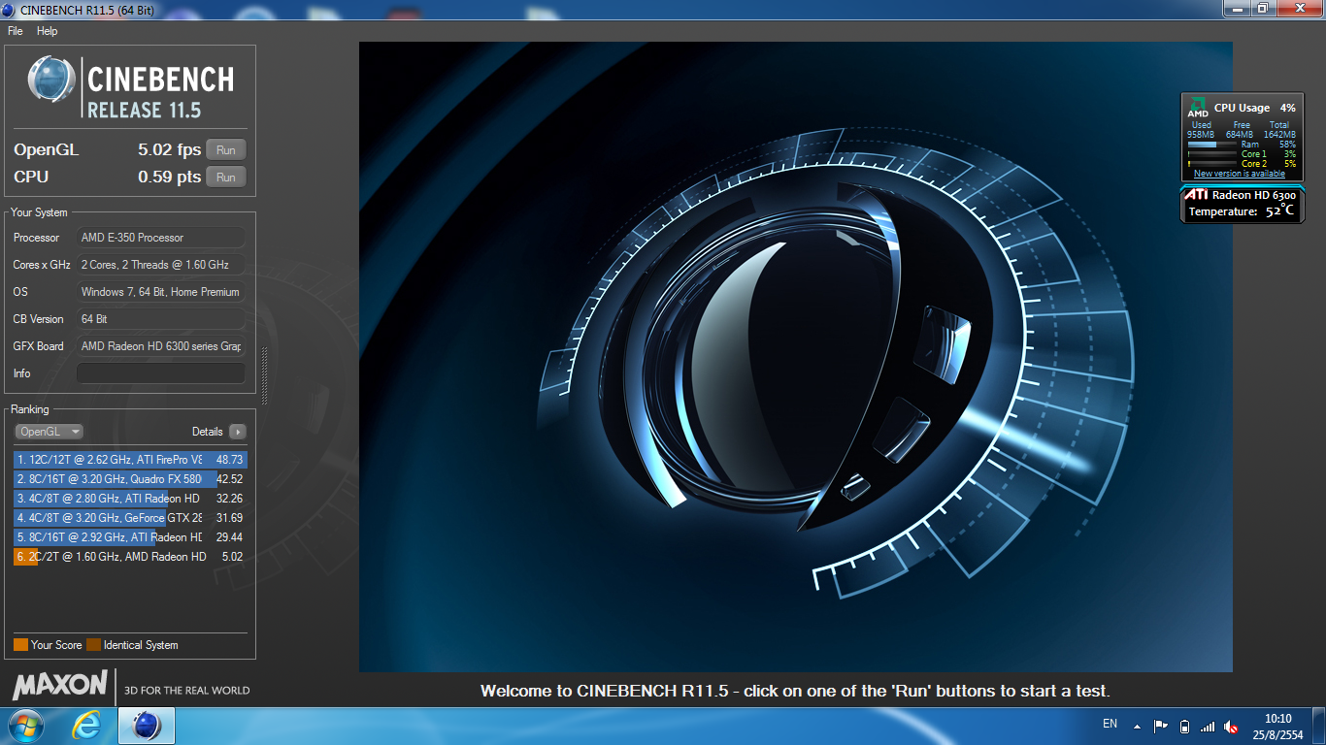Run the CPU benchmark test
Screen dimensions: 1326x745
pos(226,178)
